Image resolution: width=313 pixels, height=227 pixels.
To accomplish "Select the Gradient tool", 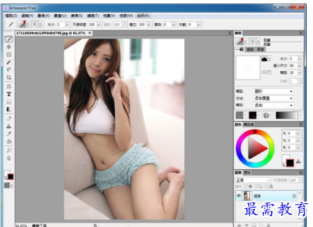I will coord(9,109).
